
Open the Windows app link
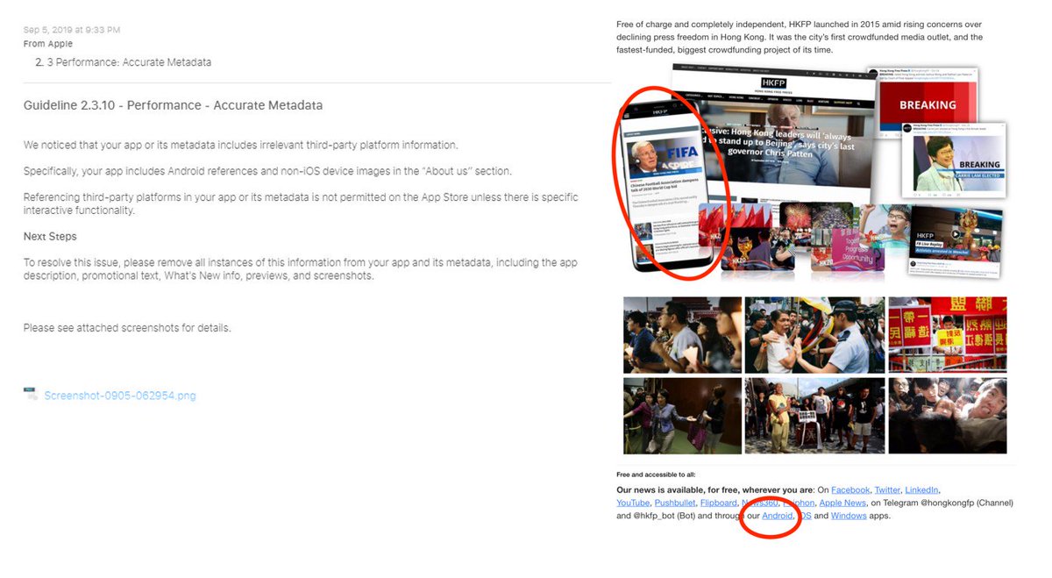pos(849,516)
